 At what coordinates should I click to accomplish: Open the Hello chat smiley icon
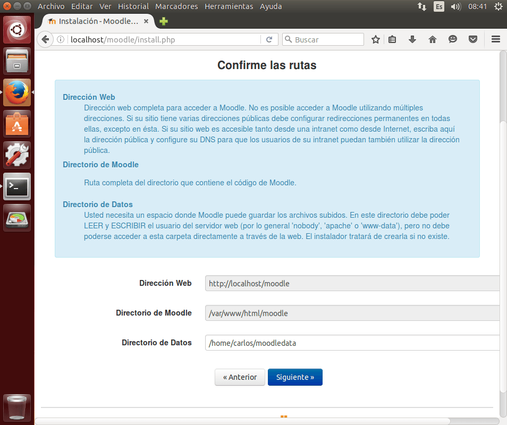(453, 39)
